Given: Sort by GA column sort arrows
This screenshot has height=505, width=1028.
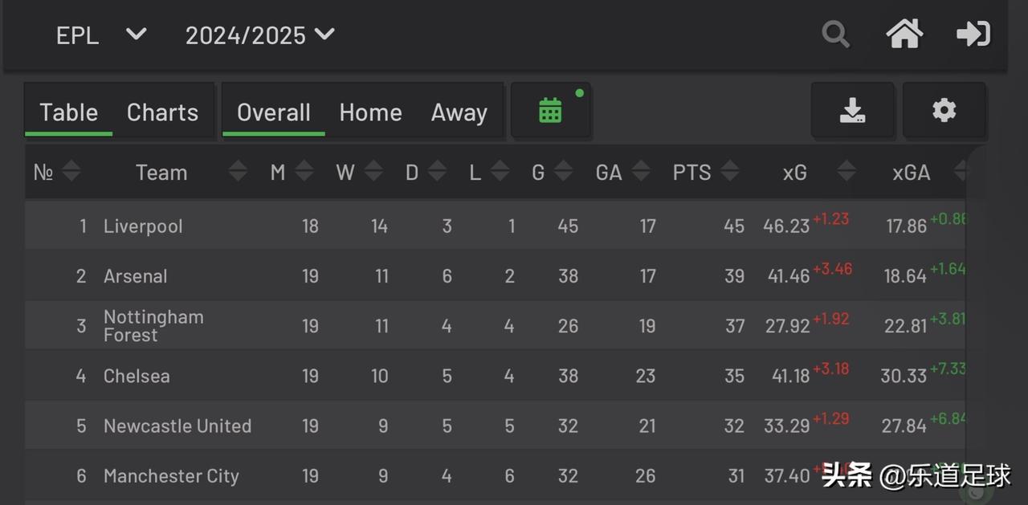Looking at the screenshot, I should (641, 171).
